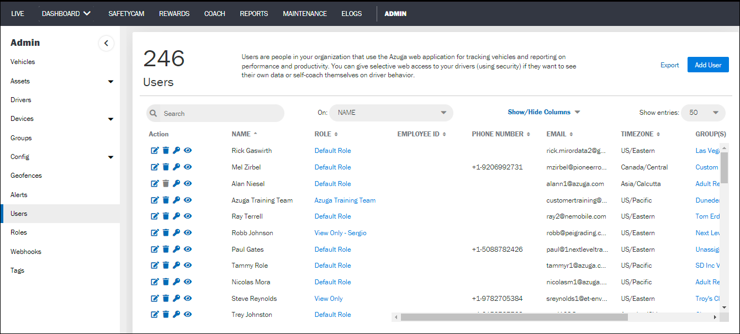
Task: Delete user Robb Johnson via trash icon
Action: pos(166,233)
